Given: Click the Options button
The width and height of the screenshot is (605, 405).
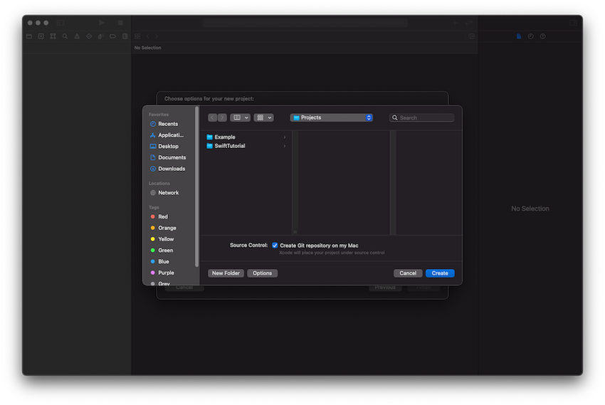Looking at the screenshot, I should [263, 273].
